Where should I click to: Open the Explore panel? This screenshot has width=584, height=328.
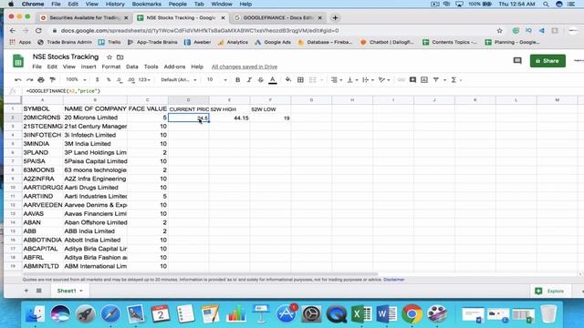click(549, 292)
